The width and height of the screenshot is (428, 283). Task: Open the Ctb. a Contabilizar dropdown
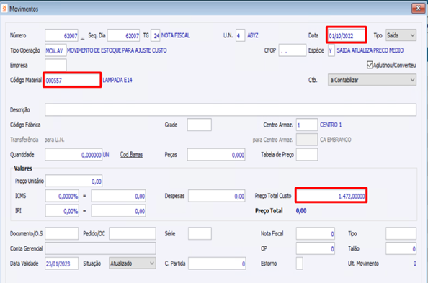(x=372, y=80)
